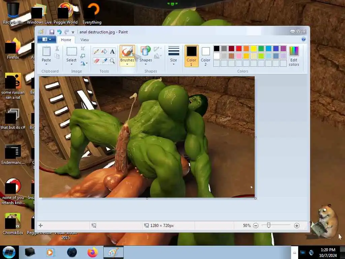The width and height of the screenshot is (345, 259).
Task: Choose the purple palette swatch
Action: pyautogui.click(x=283, y=49)
